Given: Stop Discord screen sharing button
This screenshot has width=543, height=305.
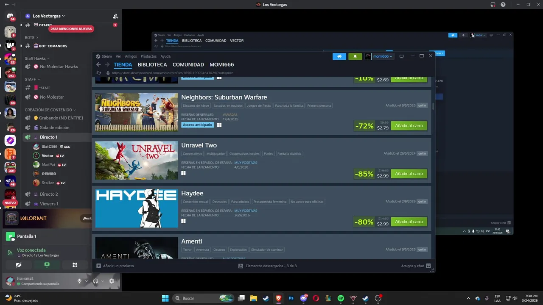Looking at the screenshot, I should click(x=47, y=265).
